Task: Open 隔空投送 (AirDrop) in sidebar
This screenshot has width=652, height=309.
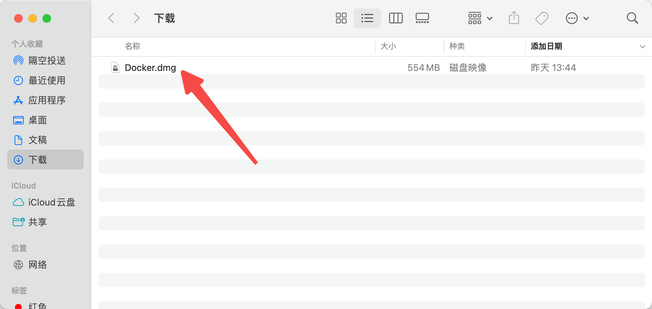Action: click(x=47, y=61)
